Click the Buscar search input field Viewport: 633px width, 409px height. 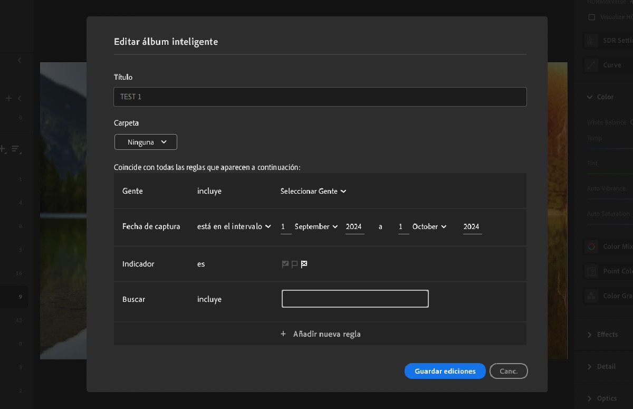355,299
